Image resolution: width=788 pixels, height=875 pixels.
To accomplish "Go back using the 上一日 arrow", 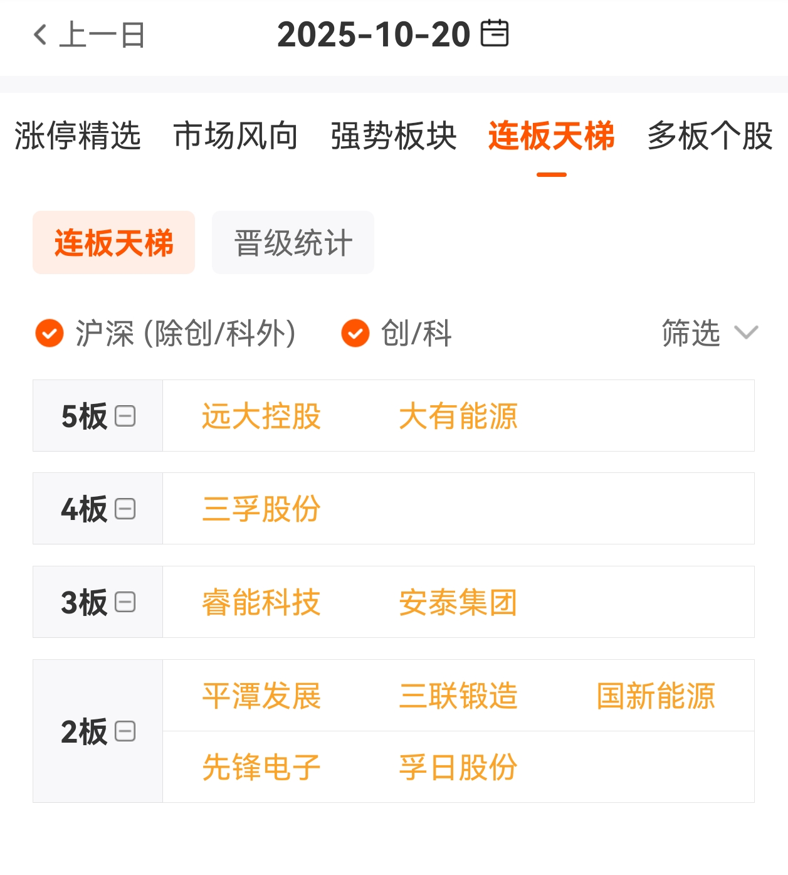I will click(x=40, y=34).
